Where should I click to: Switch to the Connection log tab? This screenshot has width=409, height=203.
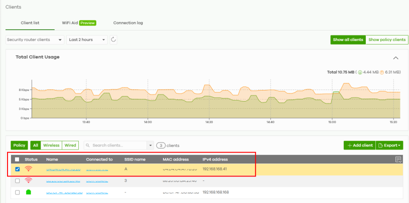click(128, 23)
